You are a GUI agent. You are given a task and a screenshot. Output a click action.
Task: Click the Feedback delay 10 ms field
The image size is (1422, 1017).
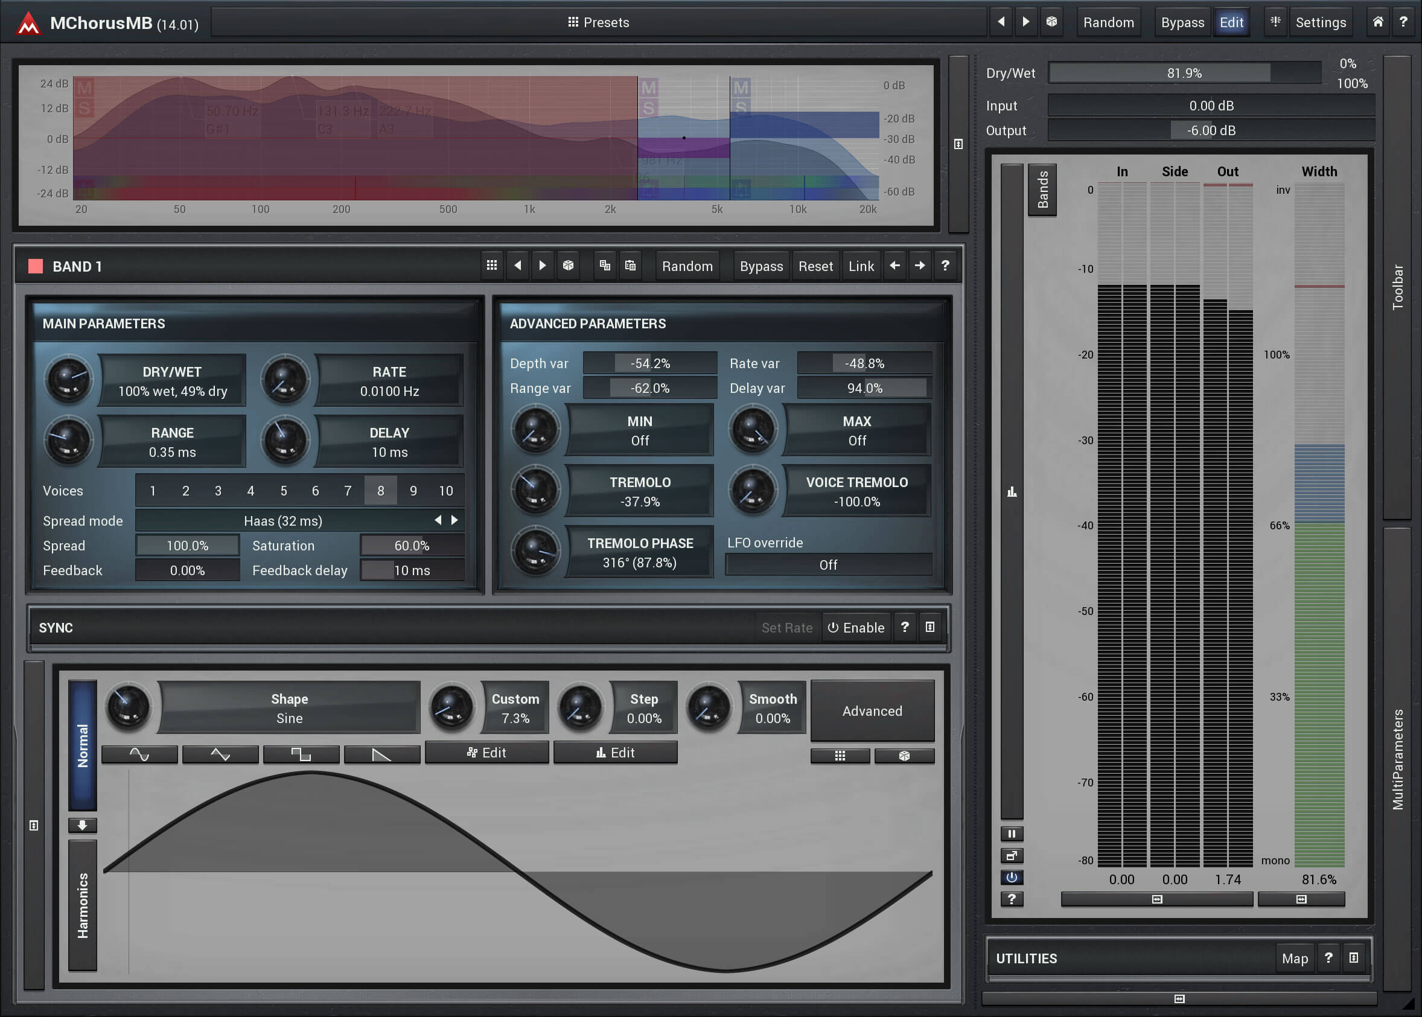pos(412,570)
